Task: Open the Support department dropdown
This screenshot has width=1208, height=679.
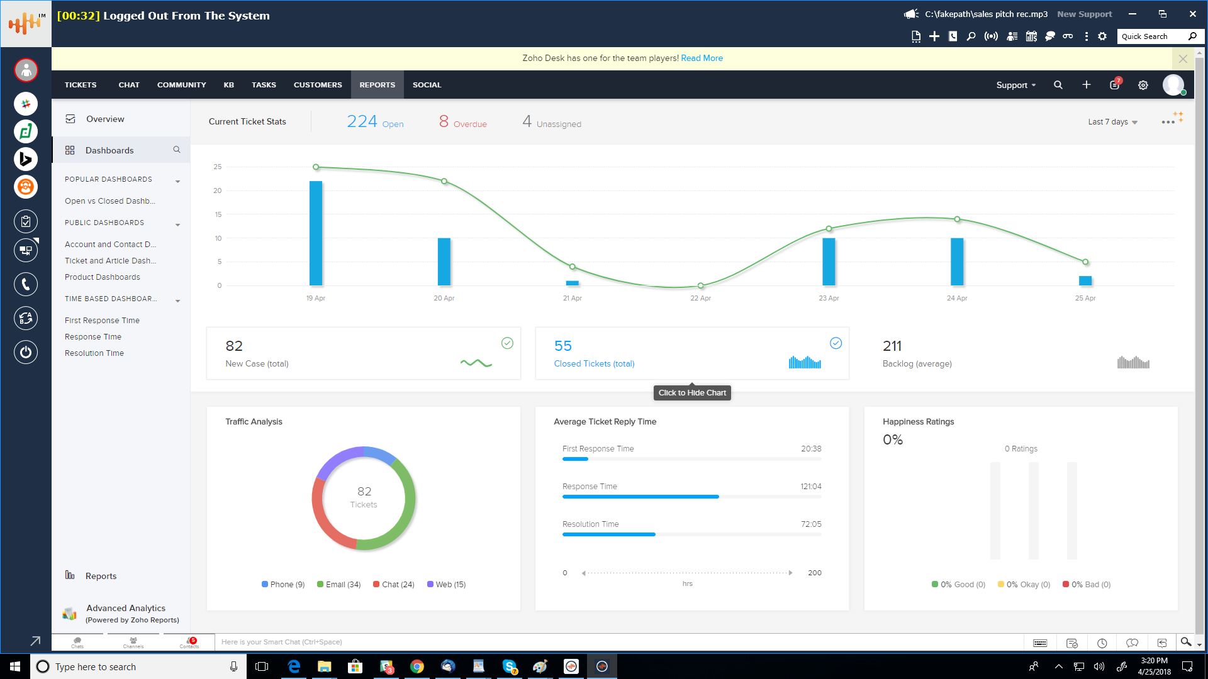Action: click(1015, 85)
